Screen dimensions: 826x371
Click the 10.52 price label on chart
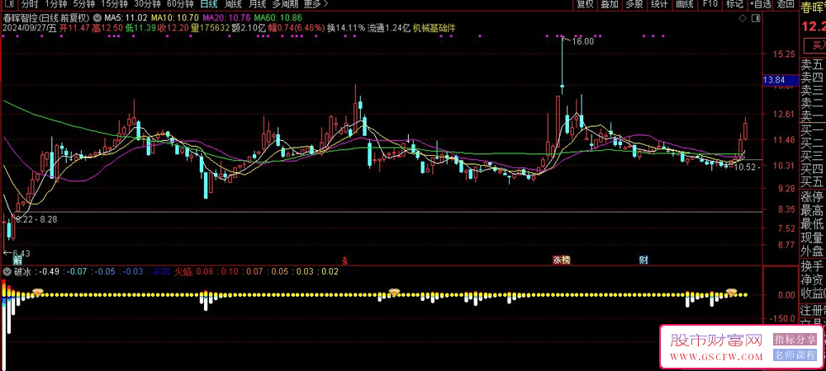pyautogui.click(x=745, y=167)
